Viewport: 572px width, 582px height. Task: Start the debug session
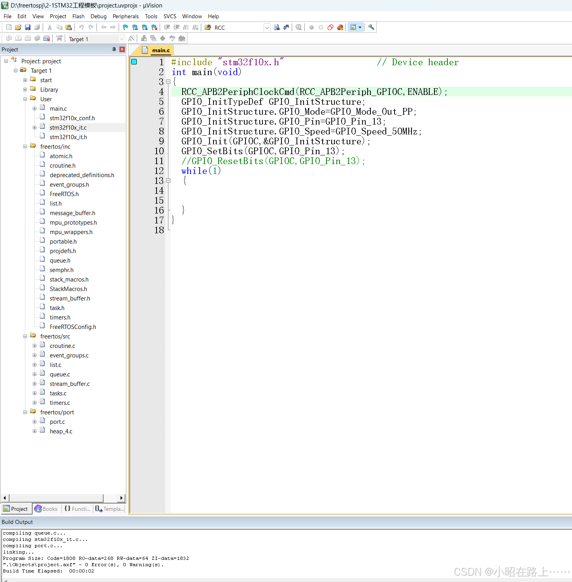(299, 27)
